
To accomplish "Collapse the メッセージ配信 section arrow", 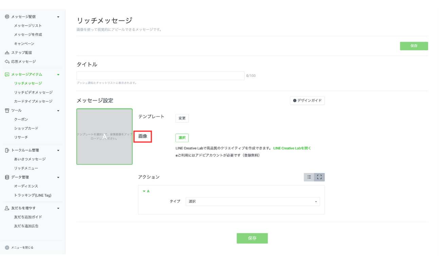I will click(x=58, y=17).
